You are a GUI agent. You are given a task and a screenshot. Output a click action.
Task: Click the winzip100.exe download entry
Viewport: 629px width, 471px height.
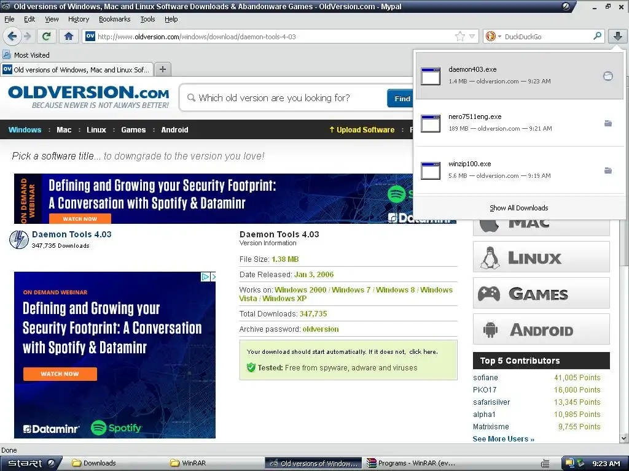[x=520, y=170]
